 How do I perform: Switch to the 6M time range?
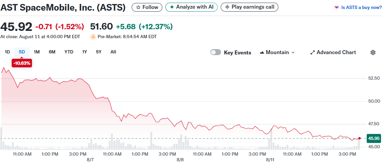click(52, 52)
